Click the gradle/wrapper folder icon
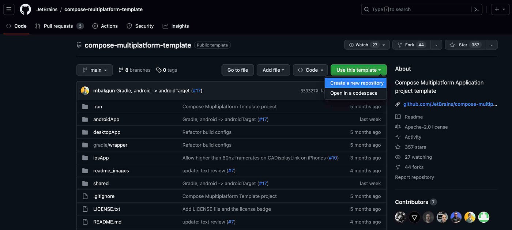Image resolution: width=512 pixels, height=230 pixels. coord(85,145)
